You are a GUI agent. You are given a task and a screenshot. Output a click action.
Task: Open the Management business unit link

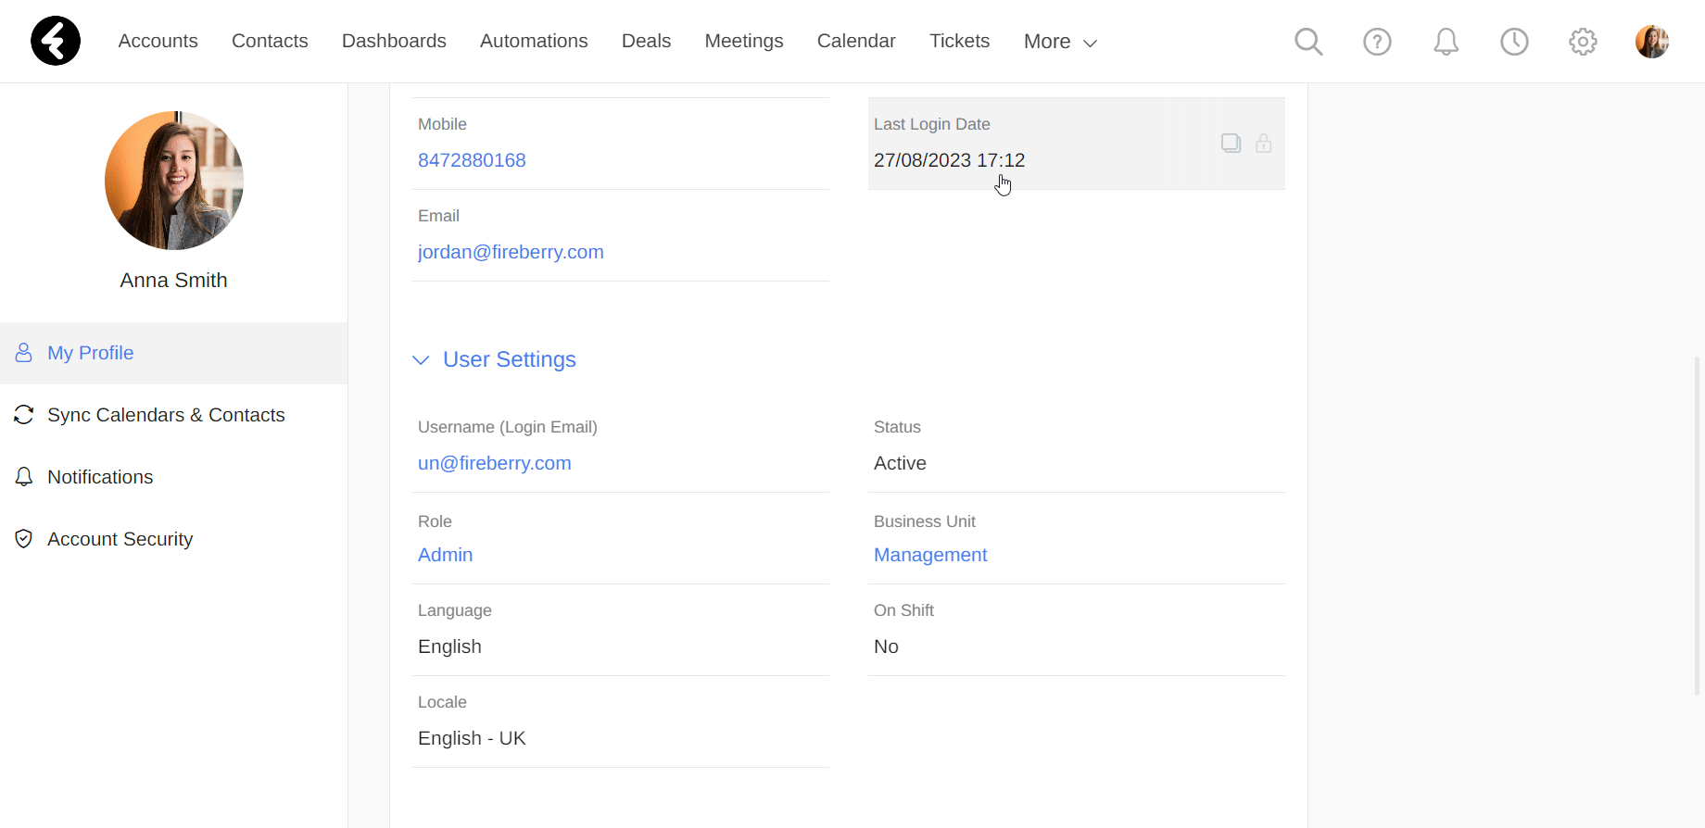coord(930,555)
